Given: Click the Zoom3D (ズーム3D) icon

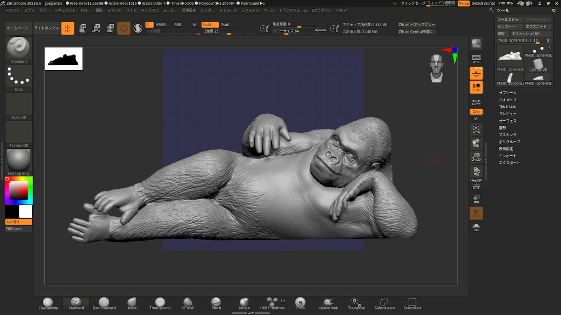Looking at the screenshot, I should 476,157.
